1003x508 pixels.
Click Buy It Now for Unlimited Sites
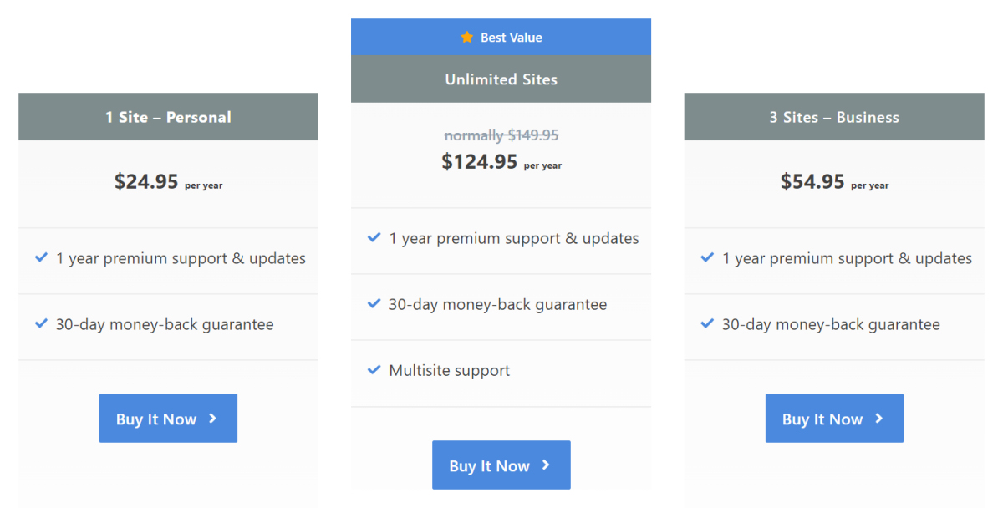click(501, 465)
